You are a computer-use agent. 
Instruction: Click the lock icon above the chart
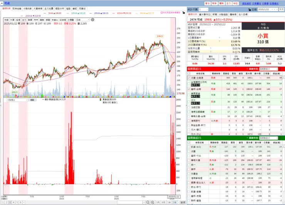[x=184, y=13]
